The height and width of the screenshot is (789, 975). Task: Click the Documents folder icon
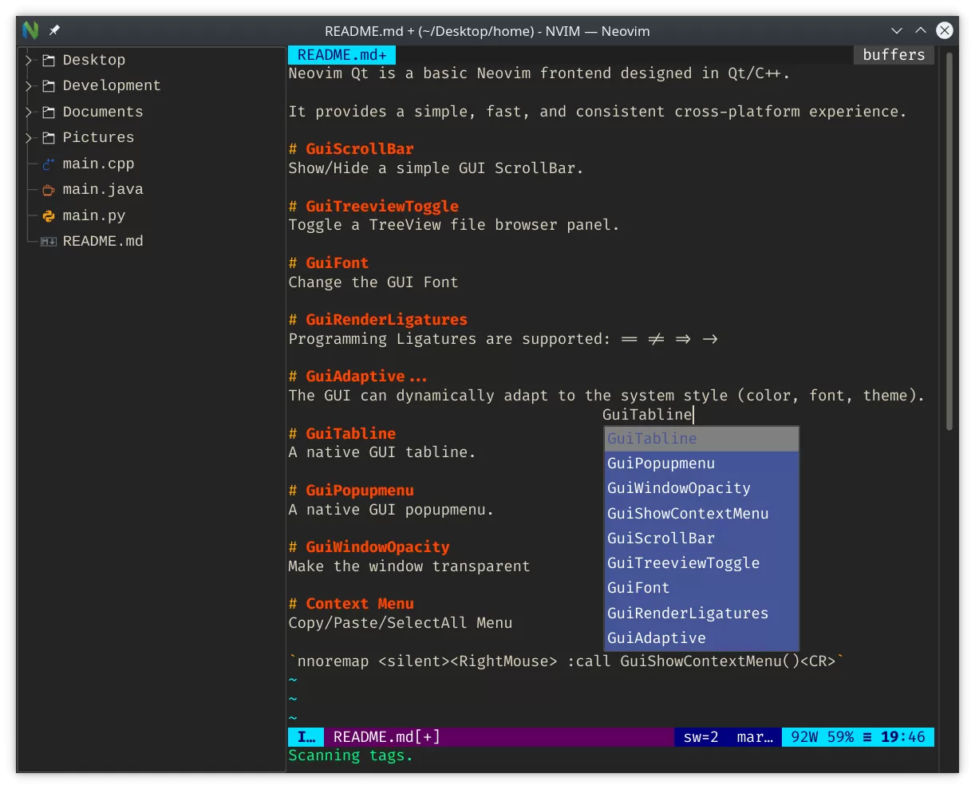coord(48,112)
